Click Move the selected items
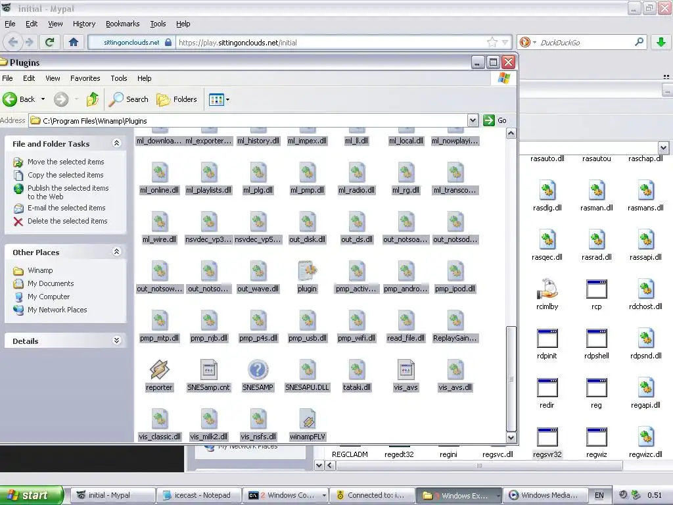Viewport: 673px width, 505px height. (x=66, y=162)
